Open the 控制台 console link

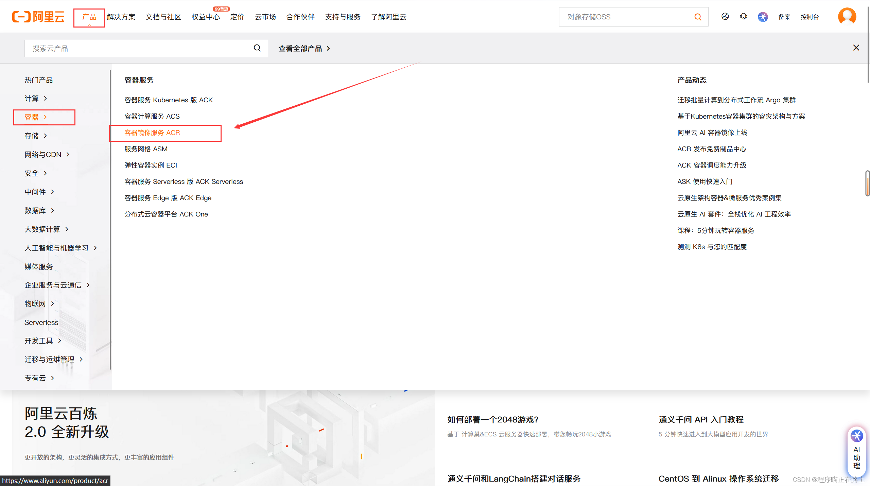pos(810,17)
